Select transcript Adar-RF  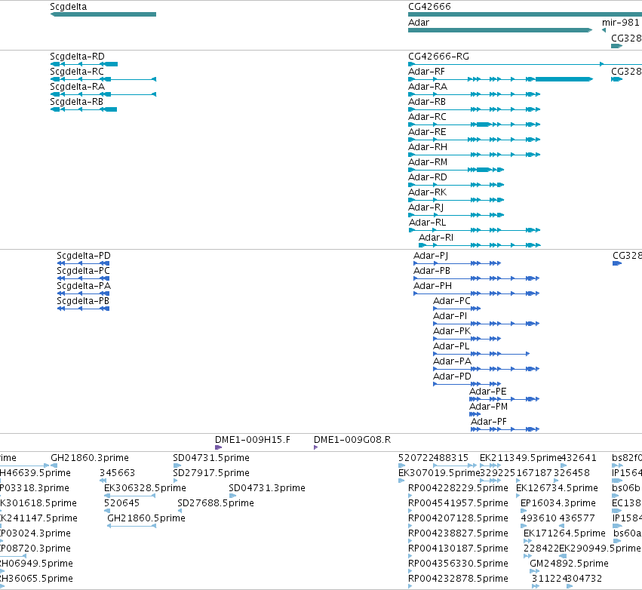[500, 79]
